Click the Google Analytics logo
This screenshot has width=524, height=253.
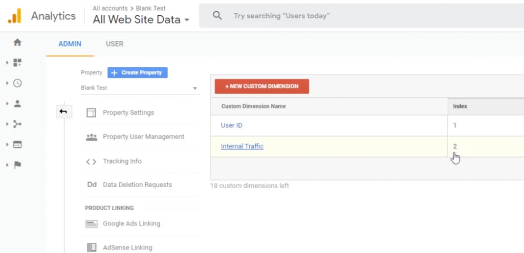point(15,16)
